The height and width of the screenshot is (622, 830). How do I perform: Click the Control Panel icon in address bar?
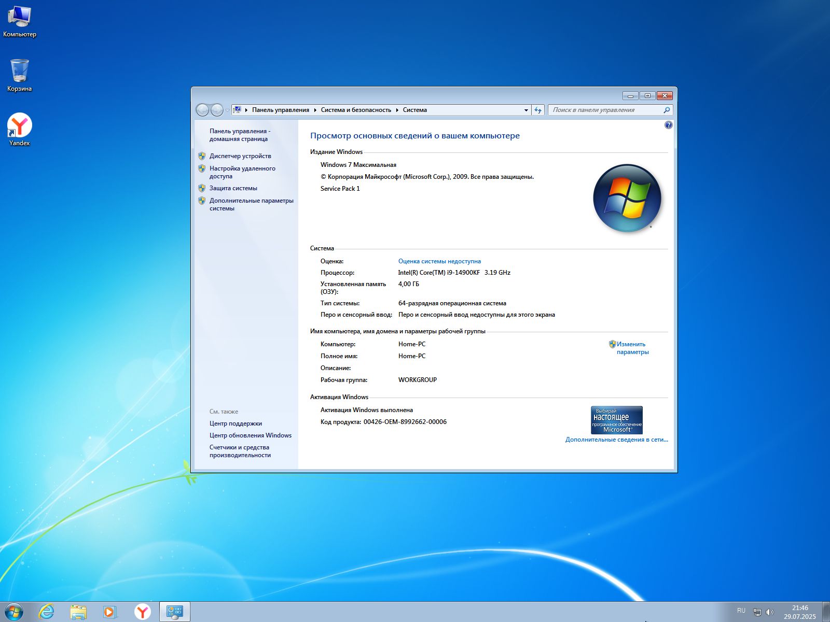click(x=237, y=110)
